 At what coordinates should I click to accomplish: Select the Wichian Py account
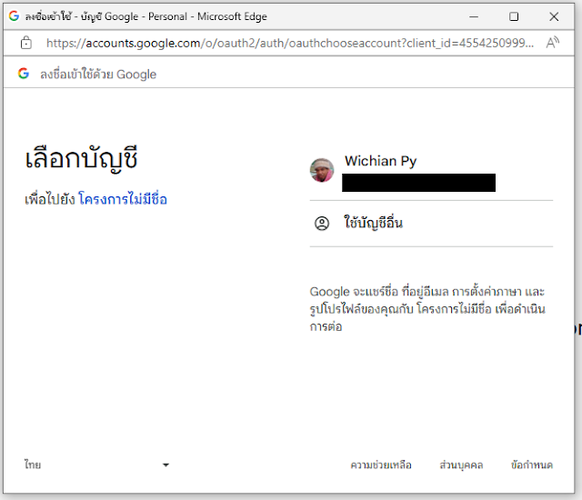tap(431, 174)
